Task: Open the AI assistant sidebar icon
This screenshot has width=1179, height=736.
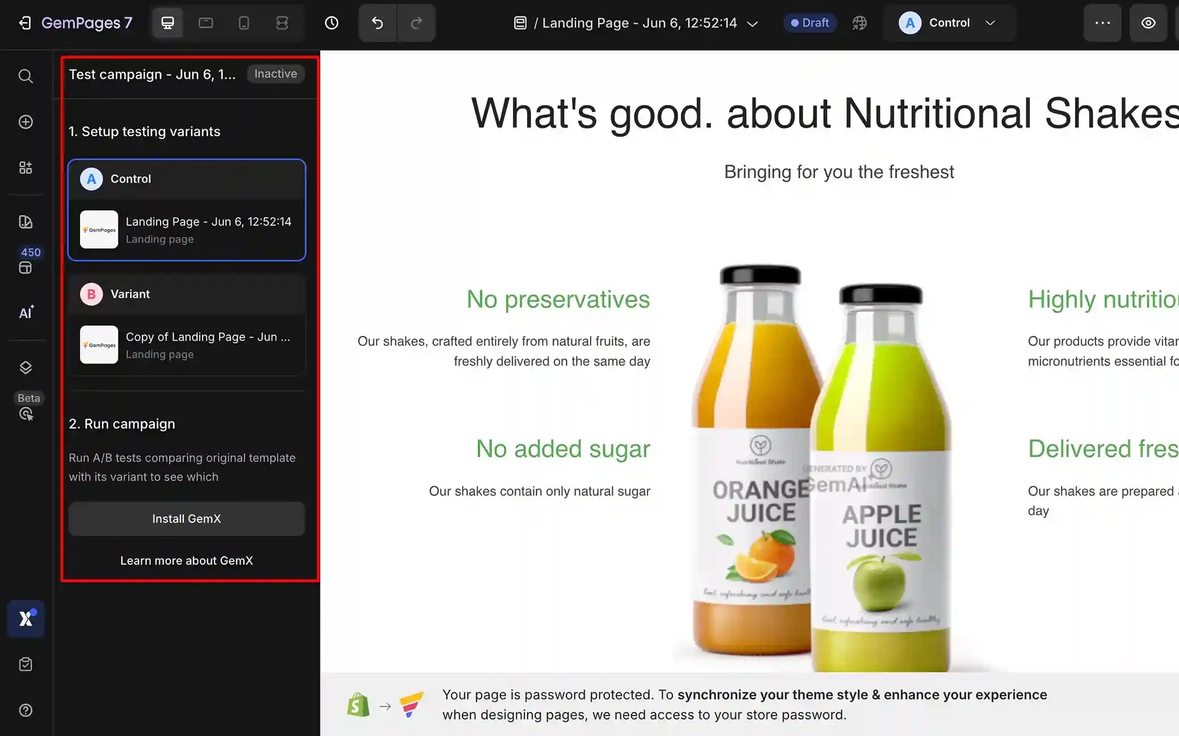Action: pyautogui.click(x=26, y=312)
